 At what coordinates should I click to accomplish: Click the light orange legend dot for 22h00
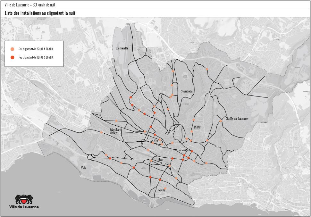pos(12,49)
